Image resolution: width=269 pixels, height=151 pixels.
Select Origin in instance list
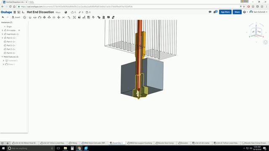(x=9, y=26)
